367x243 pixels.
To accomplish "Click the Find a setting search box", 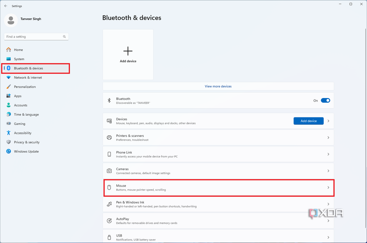I will coord(36,37).
